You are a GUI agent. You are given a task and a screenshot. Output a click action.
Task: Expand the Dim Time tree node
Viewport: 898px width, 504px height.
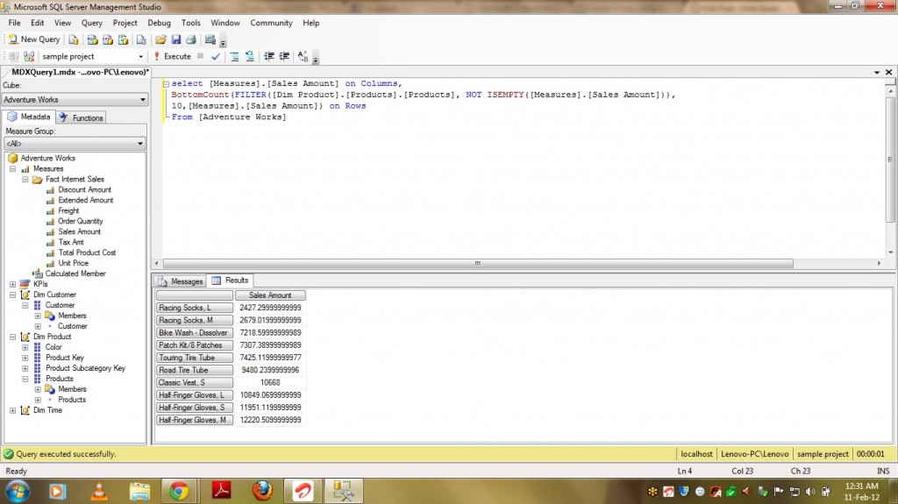pyautogui.click(x=13, y=410)
